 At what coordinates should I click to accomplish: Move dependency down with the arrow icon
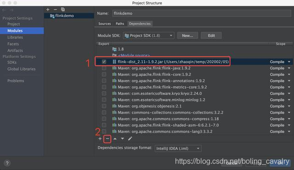123,139
